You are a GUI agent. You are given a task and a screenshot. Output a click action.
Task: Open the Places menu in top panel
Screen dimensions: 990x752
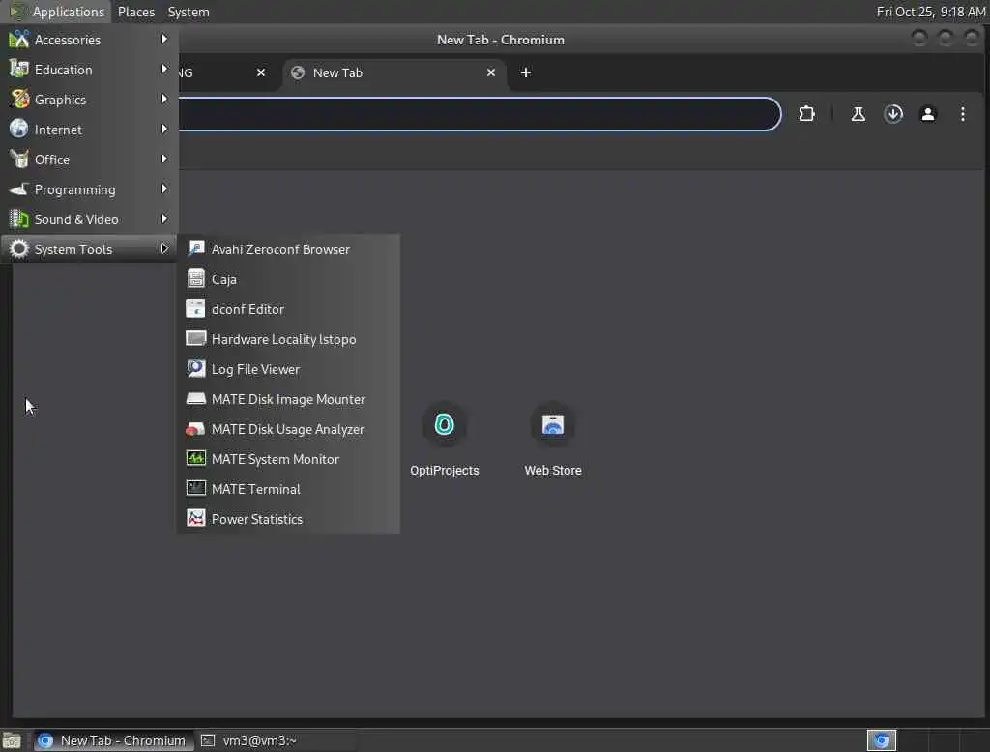click(x=135, y=12)
